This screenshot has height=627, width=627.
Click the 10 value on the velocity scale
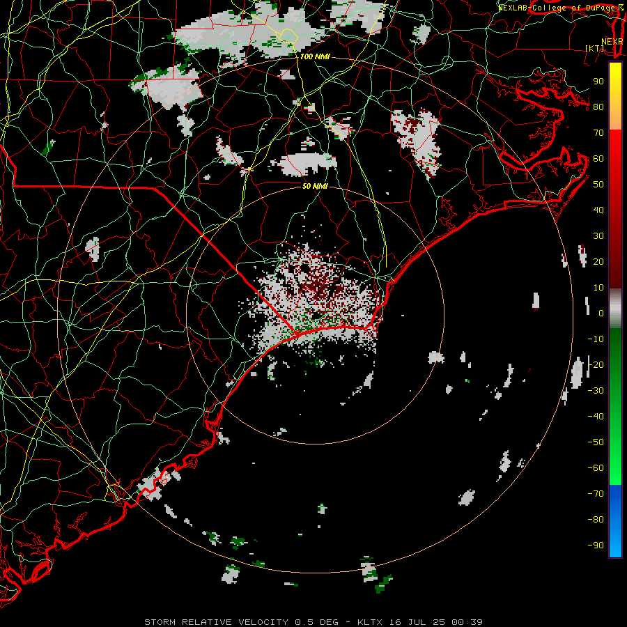coord(598,288)
